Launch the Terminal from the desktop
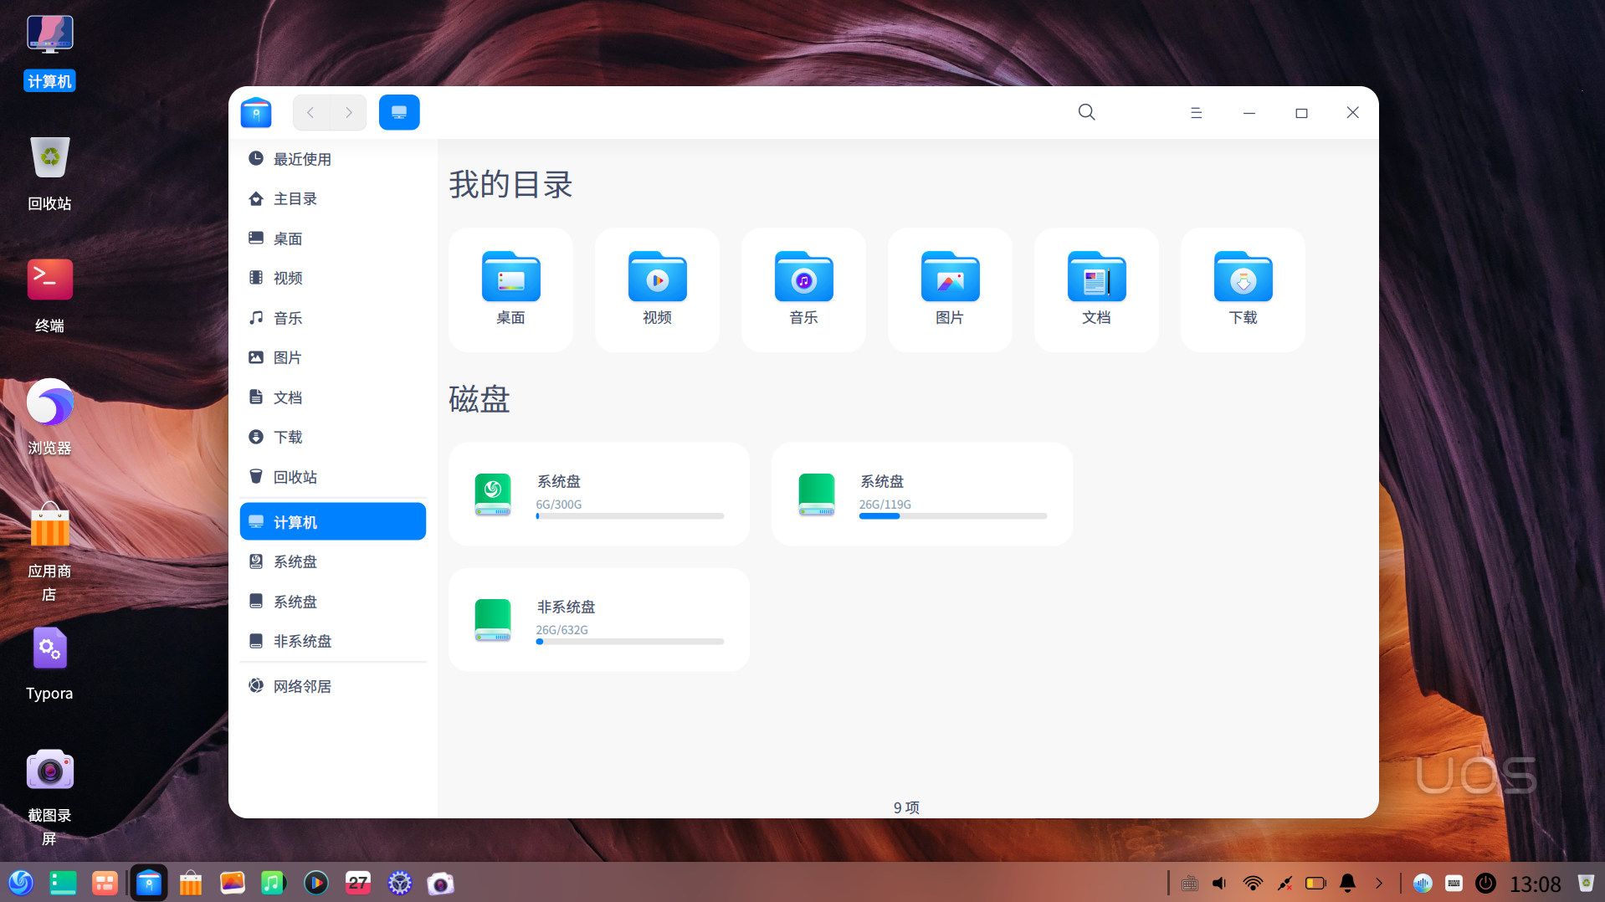 pyautogui.click(x=49, y=279)
